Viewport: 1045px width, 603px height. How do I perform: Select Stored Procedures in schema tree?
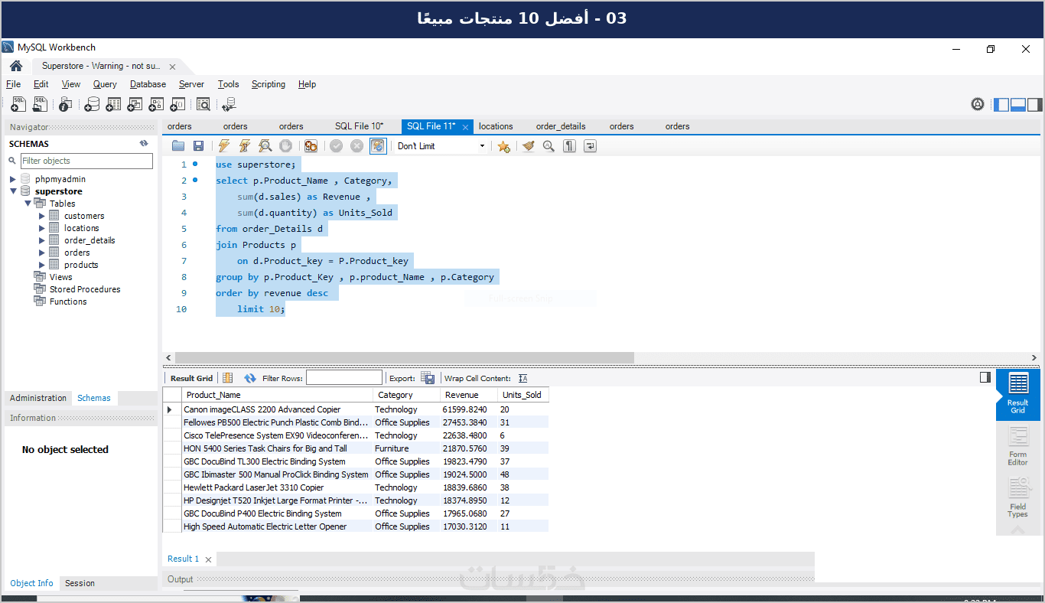click(85, 289)
